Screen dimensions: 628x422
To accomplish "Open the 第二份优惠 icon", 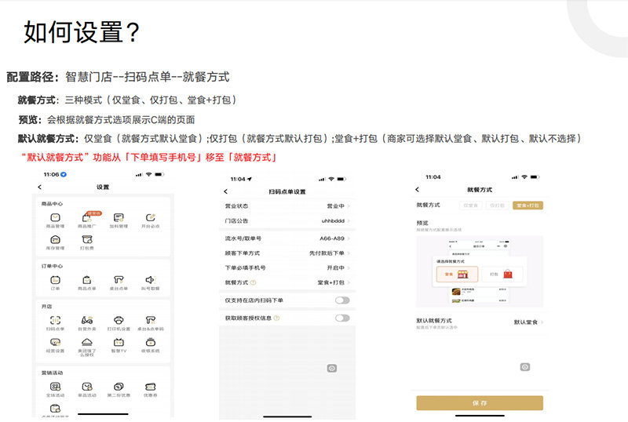I will (119, 390).
